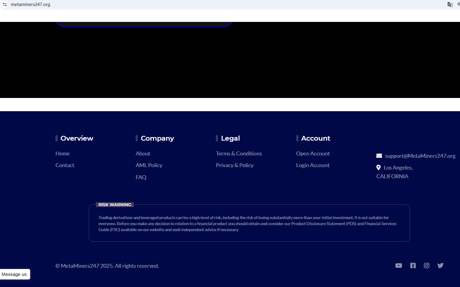
Task: Go to the About page
Action: [x=143, y=154]
